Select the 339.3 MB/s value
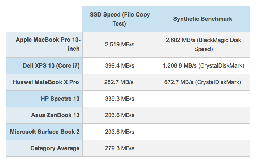 pos(120,99)
